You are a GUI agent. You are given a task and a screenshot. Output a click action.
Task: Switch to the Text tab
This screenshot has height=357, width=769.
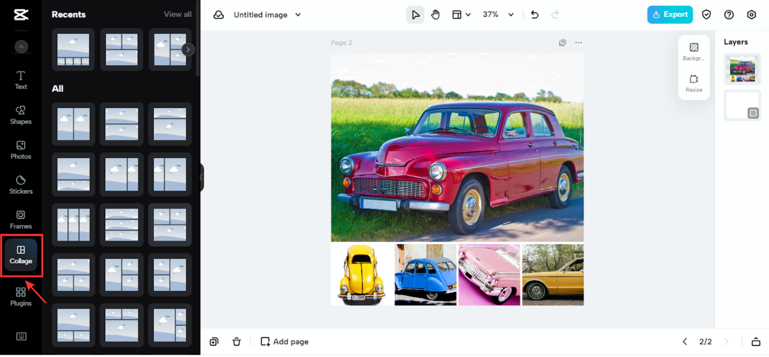(x=21, y=80)
